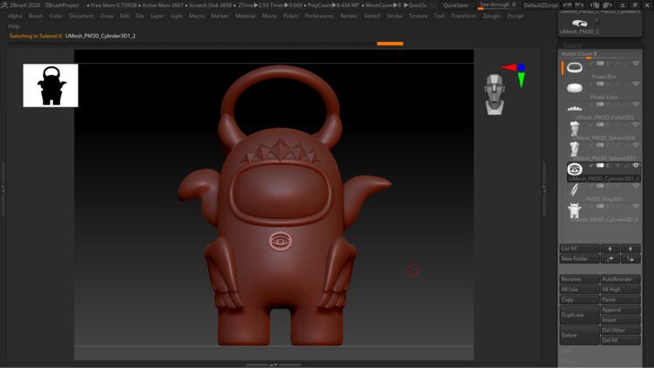Click the AutoReorder button
This screenshot has height=368, width=654.
point(620,279)
